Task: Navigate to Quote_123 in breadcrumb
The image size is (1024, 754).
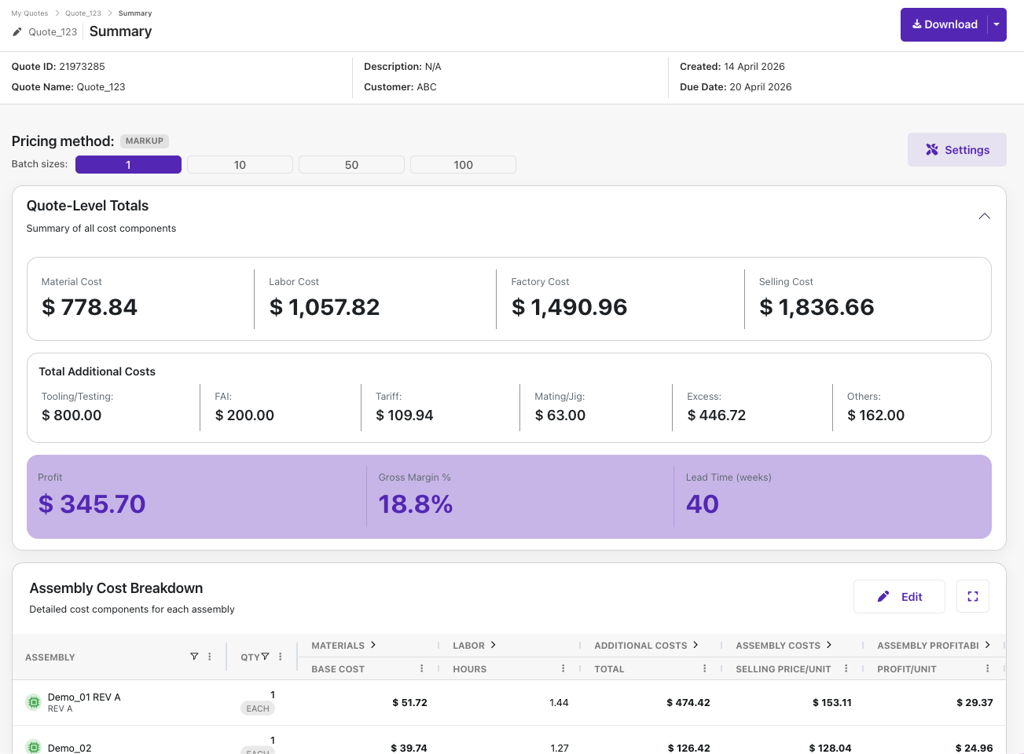Action: click(83, 13)
